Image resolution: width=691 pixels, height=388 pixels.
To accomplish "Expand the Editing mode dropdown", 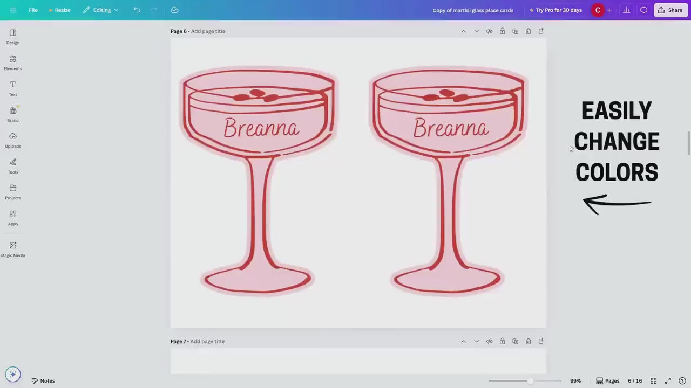I will pyautogui.click(x=101, y=10).
